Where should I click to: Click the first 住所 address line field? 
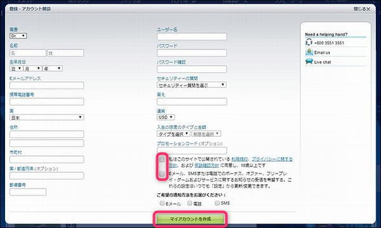(x=46, y=134)
